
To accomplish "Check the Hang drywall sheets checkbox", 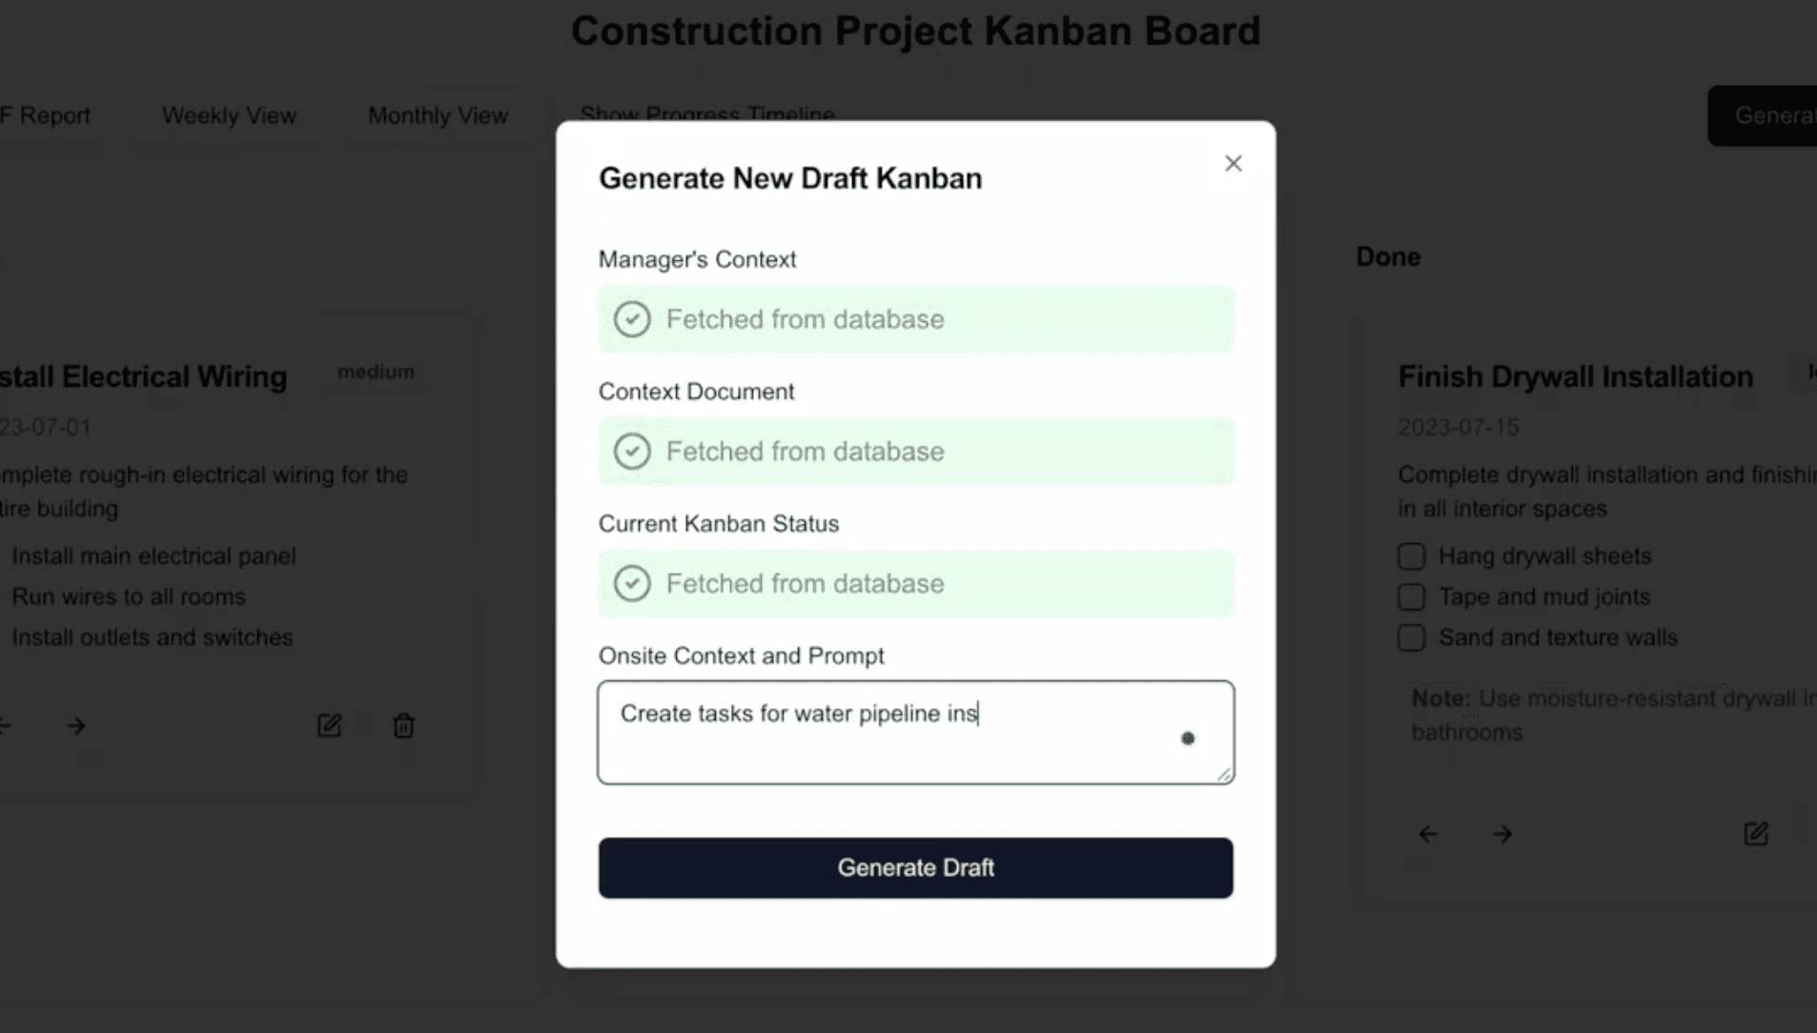I will pos(1411,556).
